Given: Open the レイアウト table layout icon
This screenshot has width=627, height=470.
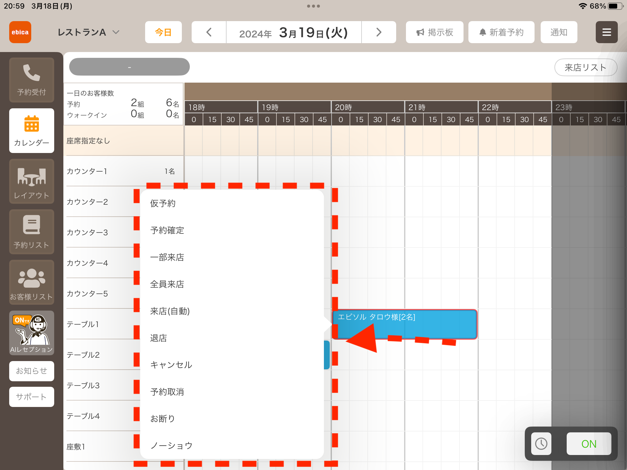Looking at the screenshot, I should tap(32, 181).
